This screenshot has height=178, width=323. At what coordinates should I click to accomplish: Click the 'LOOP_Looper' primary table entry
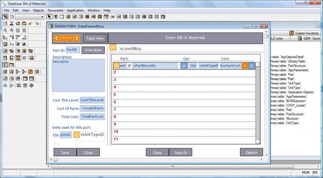[288, 105]
